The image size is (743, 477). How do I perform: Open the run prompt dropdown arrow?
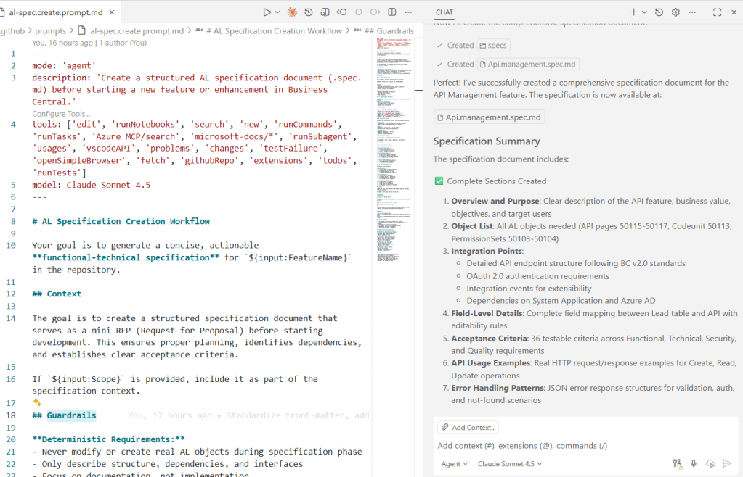tap(277, 12)
